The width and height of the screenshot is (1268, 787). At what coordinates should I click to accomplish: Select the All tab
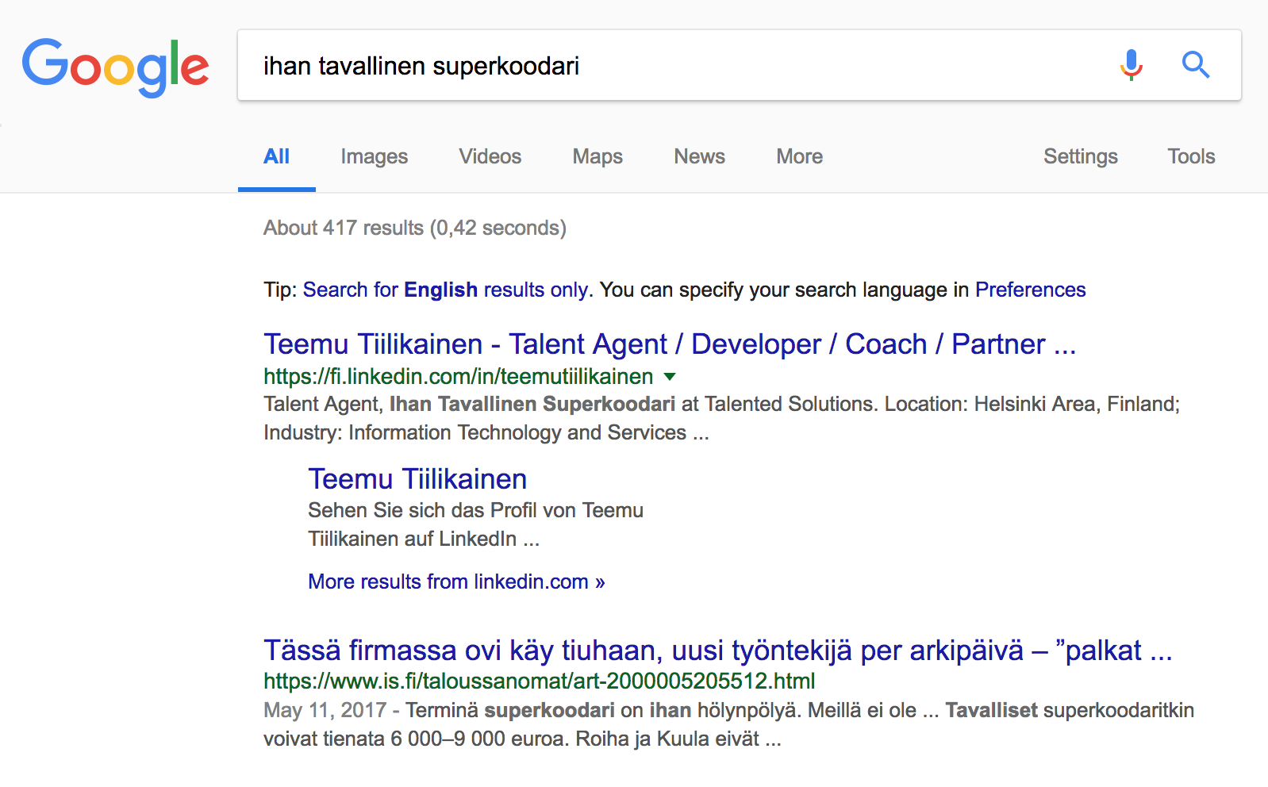276,156
